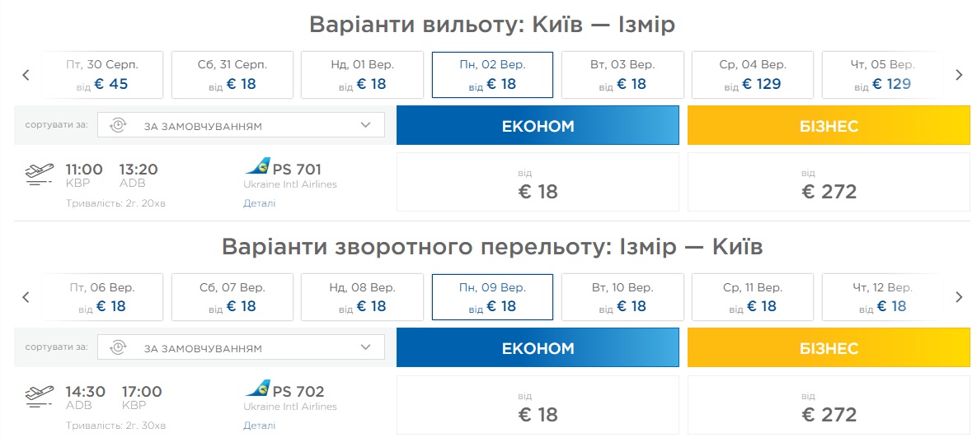The image size is (972, 442).
Task: Click the airplane takeoff icon for PS 701
Action: point(40,174)
